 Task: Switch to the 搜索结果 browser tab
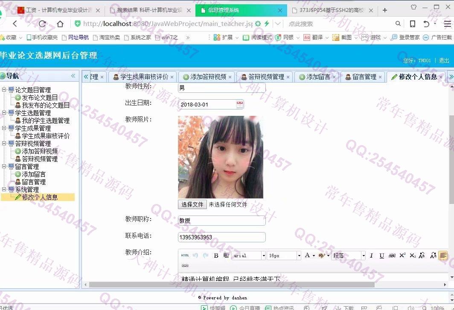click(149, 10)
